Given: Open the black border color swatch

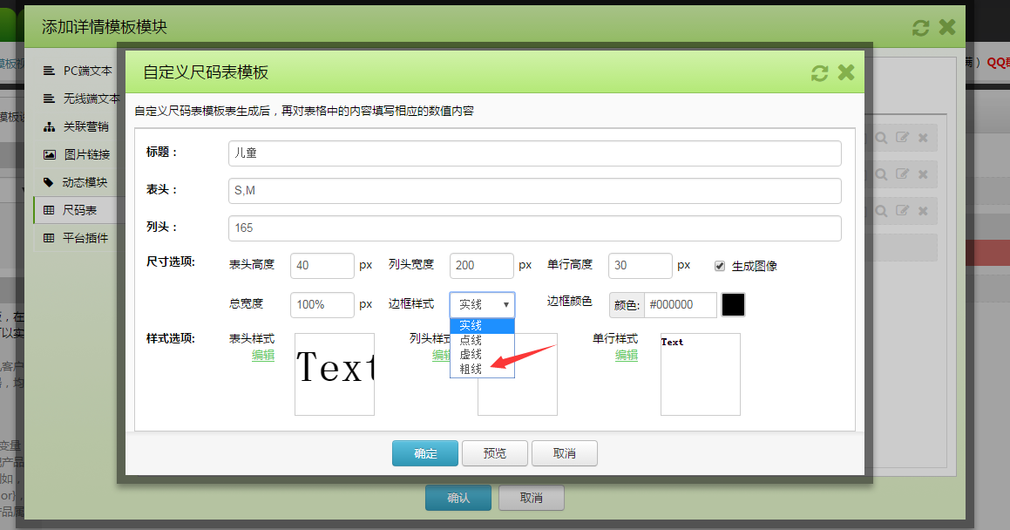Looking at the screenshot, I should tap(733, 304).
